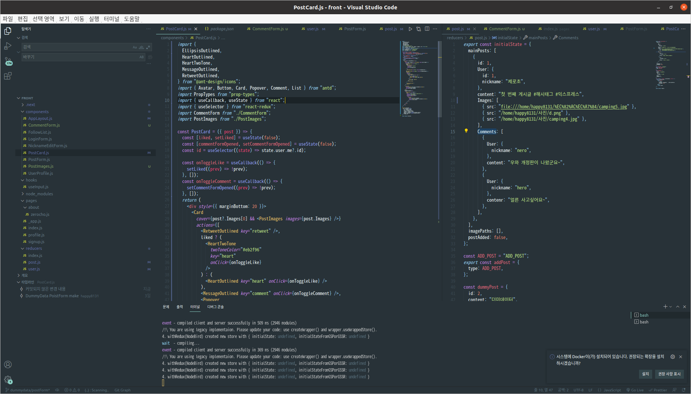Screen dimensions: 691x394
Task: Click the Git Graph status bar button
Action: click(123, 390)
